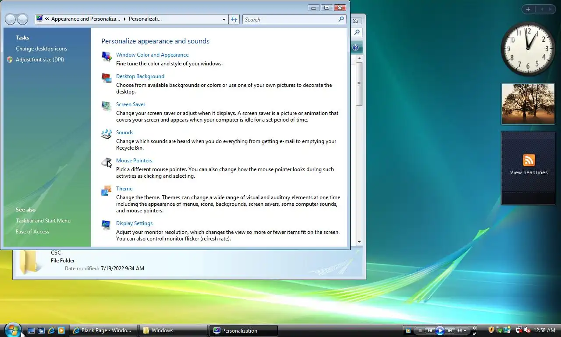Click the Display Settings monitor icon
561x337 pixels.
coord(107,225)
